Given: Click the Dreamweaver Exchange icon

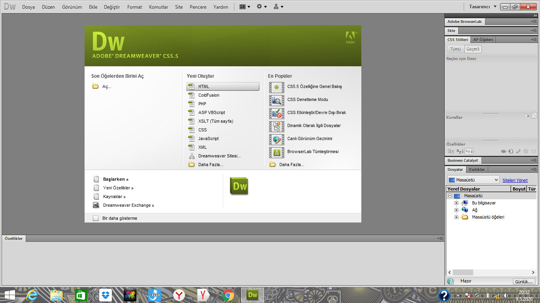Looking at the screenshot, I should pos(96,205).
